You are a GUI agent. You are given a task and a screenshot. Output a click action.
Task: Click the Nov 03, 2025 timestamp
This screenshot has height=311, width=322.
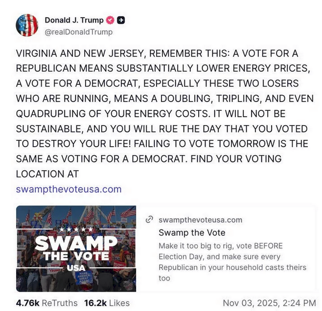[x=269, y=303]
